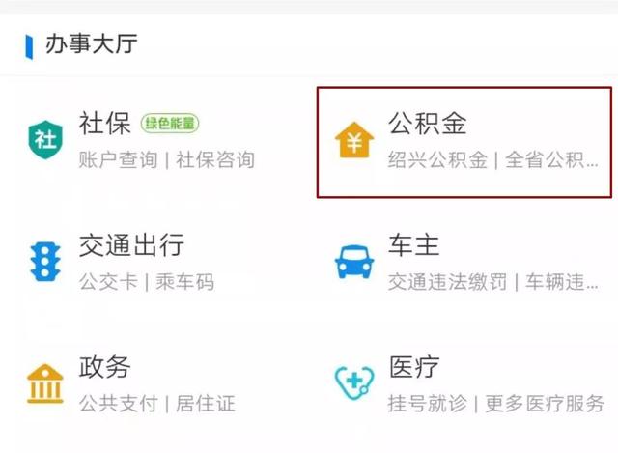The image size is (618, 453).
Task: Open 绍兴公积金 subtitle link
Action: point(437,160)
